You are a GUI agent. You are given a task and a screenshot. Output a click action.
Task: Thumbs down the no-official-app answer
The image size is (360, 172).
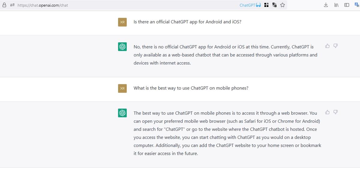click(x=336, y=46)
